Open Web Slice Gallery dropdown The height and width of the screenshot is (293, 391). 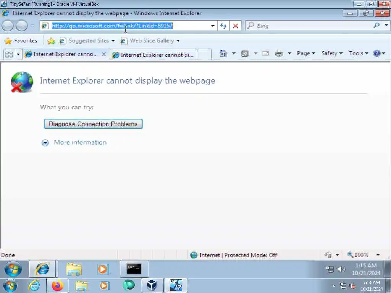150,40
